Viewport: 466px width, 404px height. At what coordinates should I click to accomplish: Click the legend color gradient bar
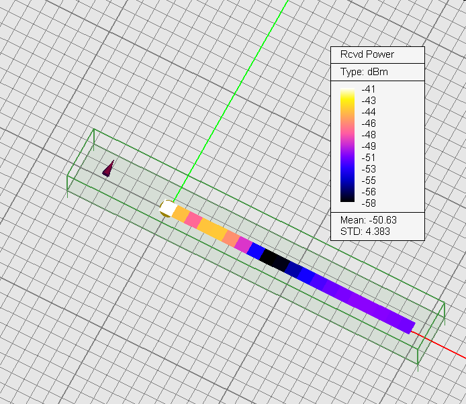[x=347, y=145]
